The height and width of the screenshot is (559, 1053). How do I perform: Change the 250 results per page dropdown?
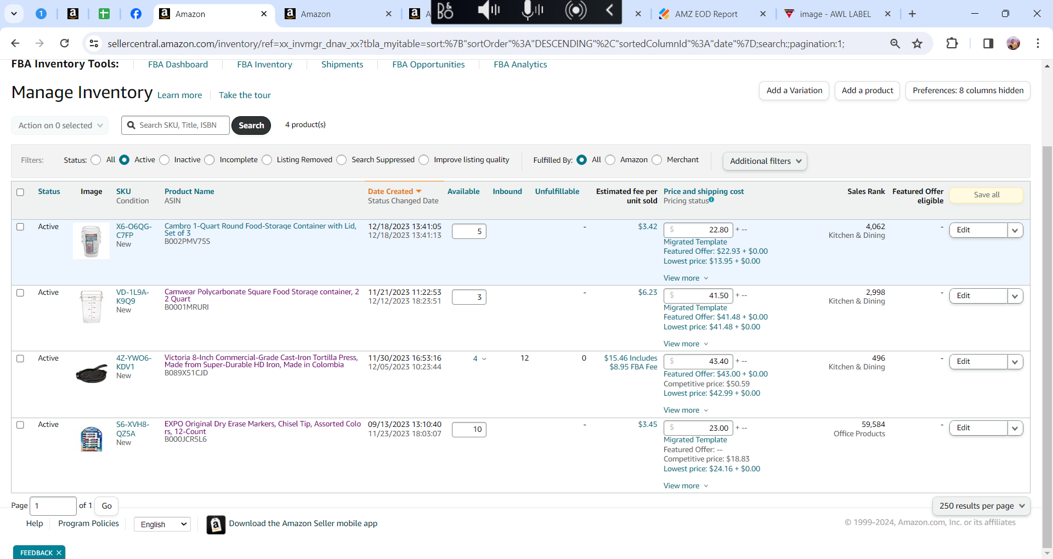981,506
